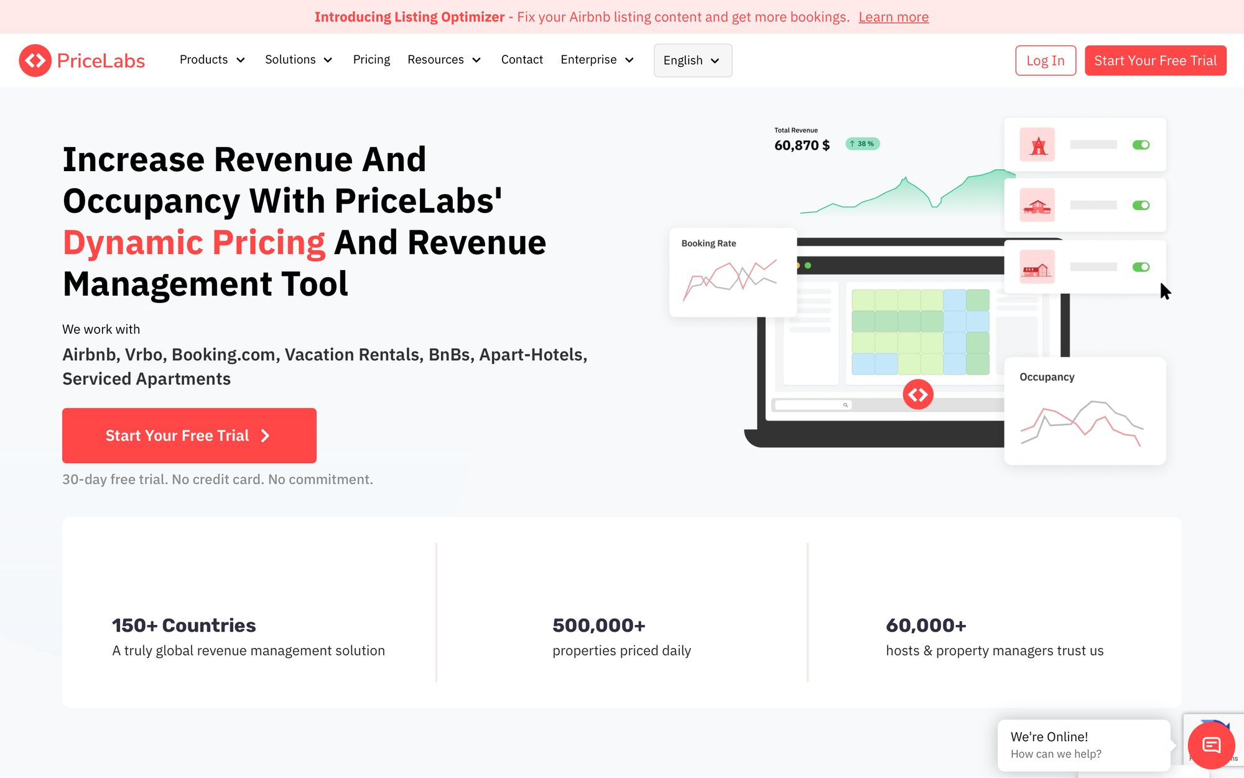Screen dimensions: 1244x778
Task: Click the PriceLabs logo icon
Action: [x=36, y=60]
